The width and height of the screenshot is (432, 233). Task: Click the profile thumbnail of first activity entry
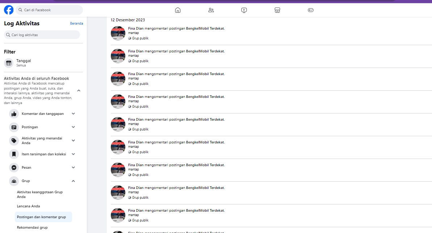[118, 33]
